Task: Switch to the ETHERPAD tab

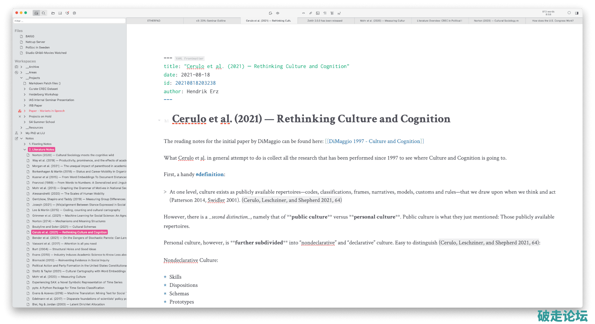Action: coord(154,21)
